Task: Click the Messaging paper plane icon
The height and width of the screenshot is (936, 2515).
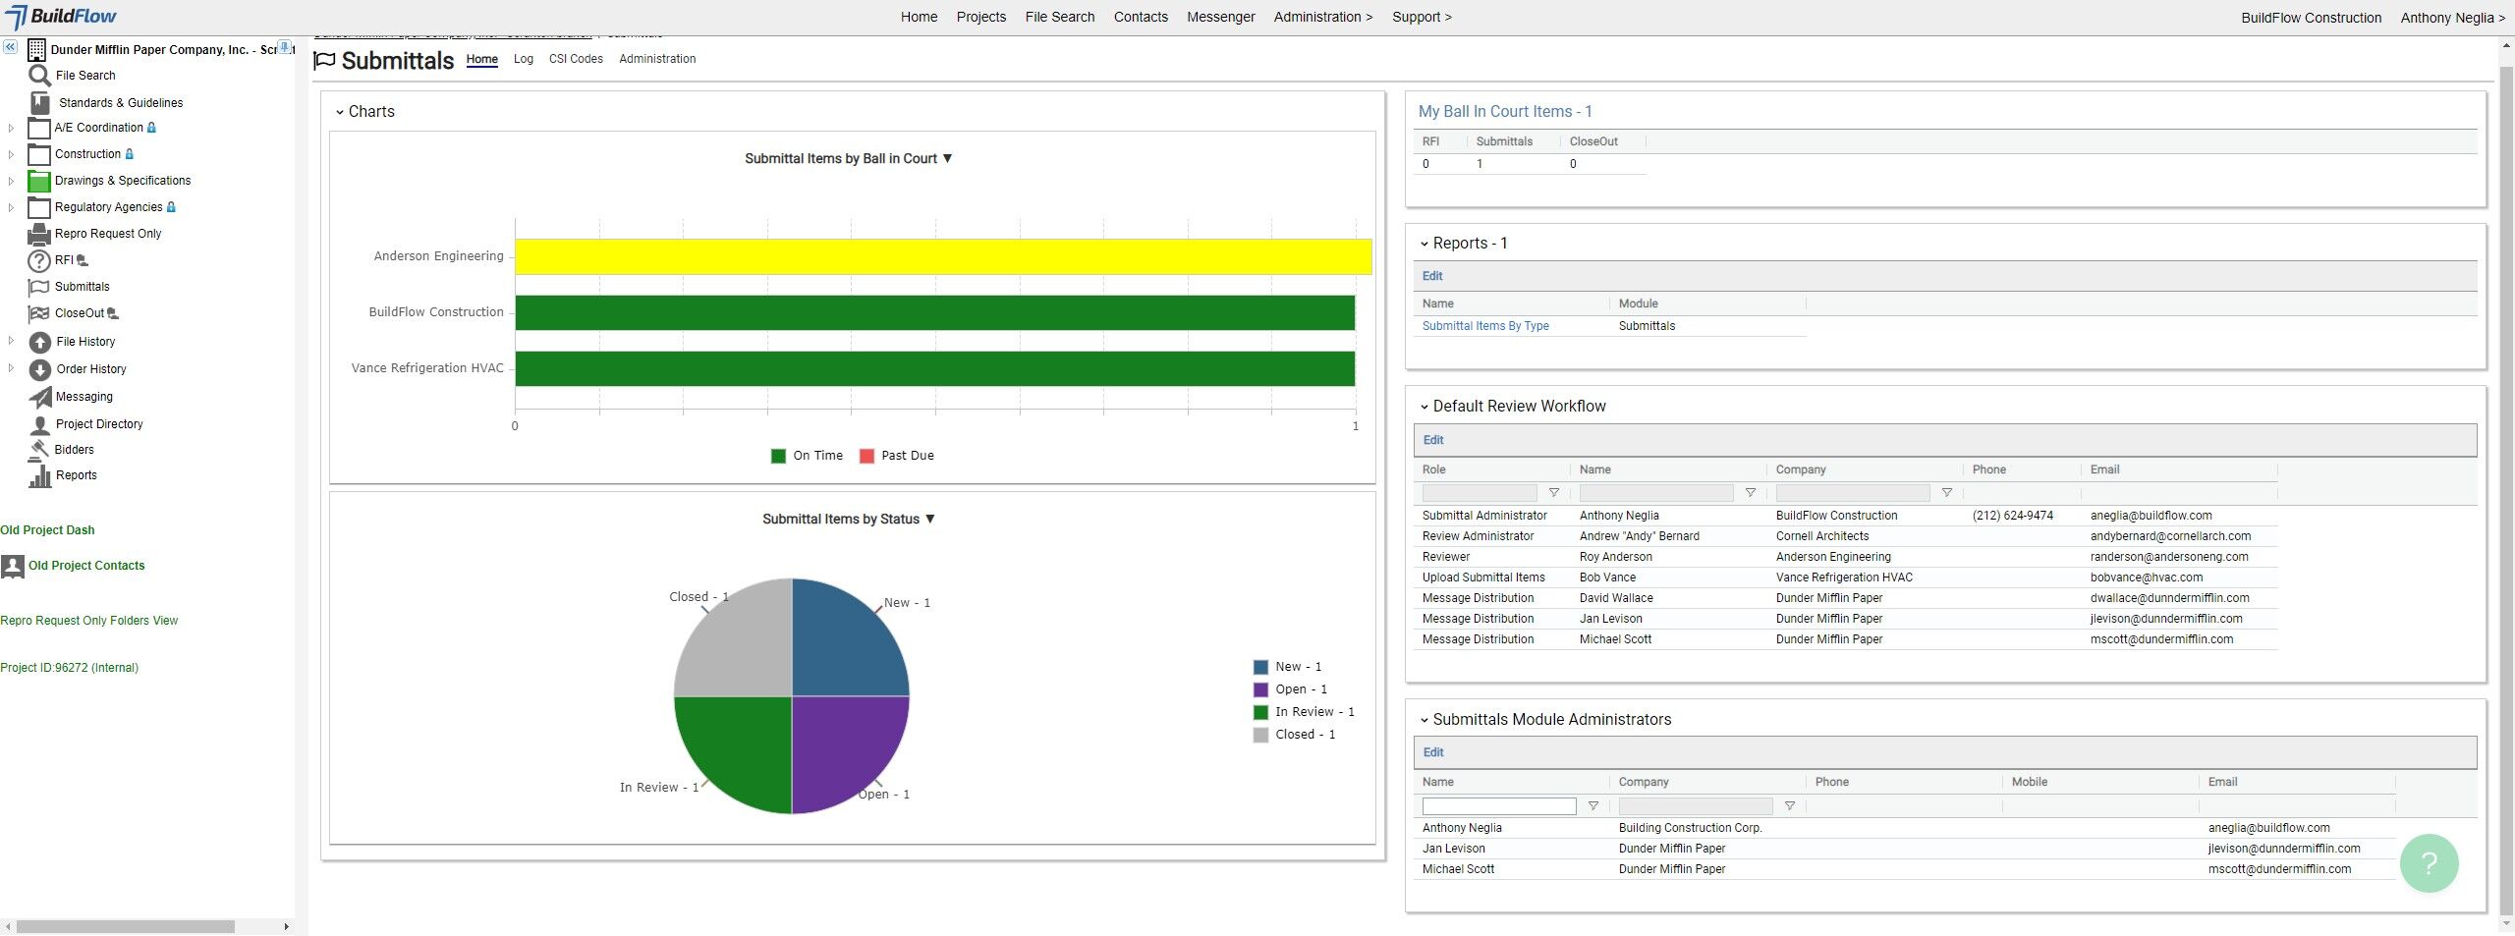Action: (39, 397)
